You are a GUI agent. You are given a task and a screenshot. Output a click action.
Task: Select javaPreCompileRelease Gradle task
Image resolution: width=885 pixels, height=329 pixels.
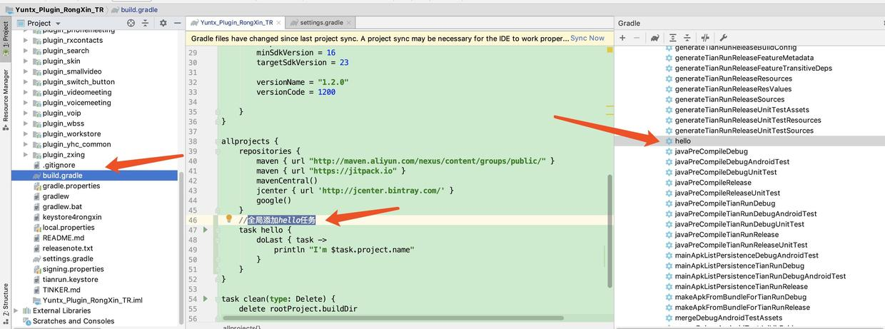coord(713,183)
